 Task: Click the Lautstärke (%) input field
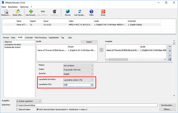click(x=77, y=85)
